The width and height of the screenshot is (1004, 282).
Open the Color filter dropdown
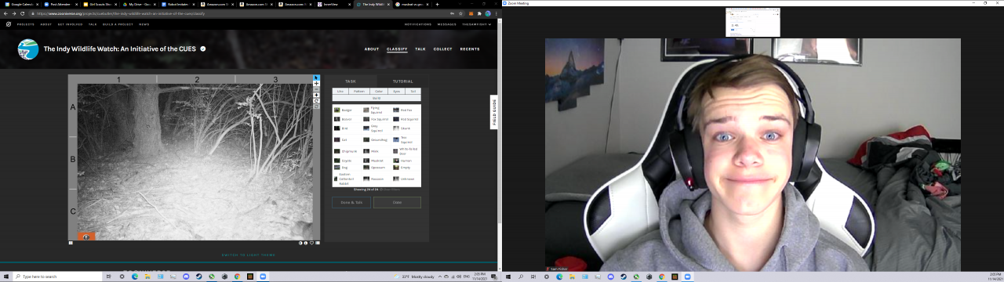[379, 91]
